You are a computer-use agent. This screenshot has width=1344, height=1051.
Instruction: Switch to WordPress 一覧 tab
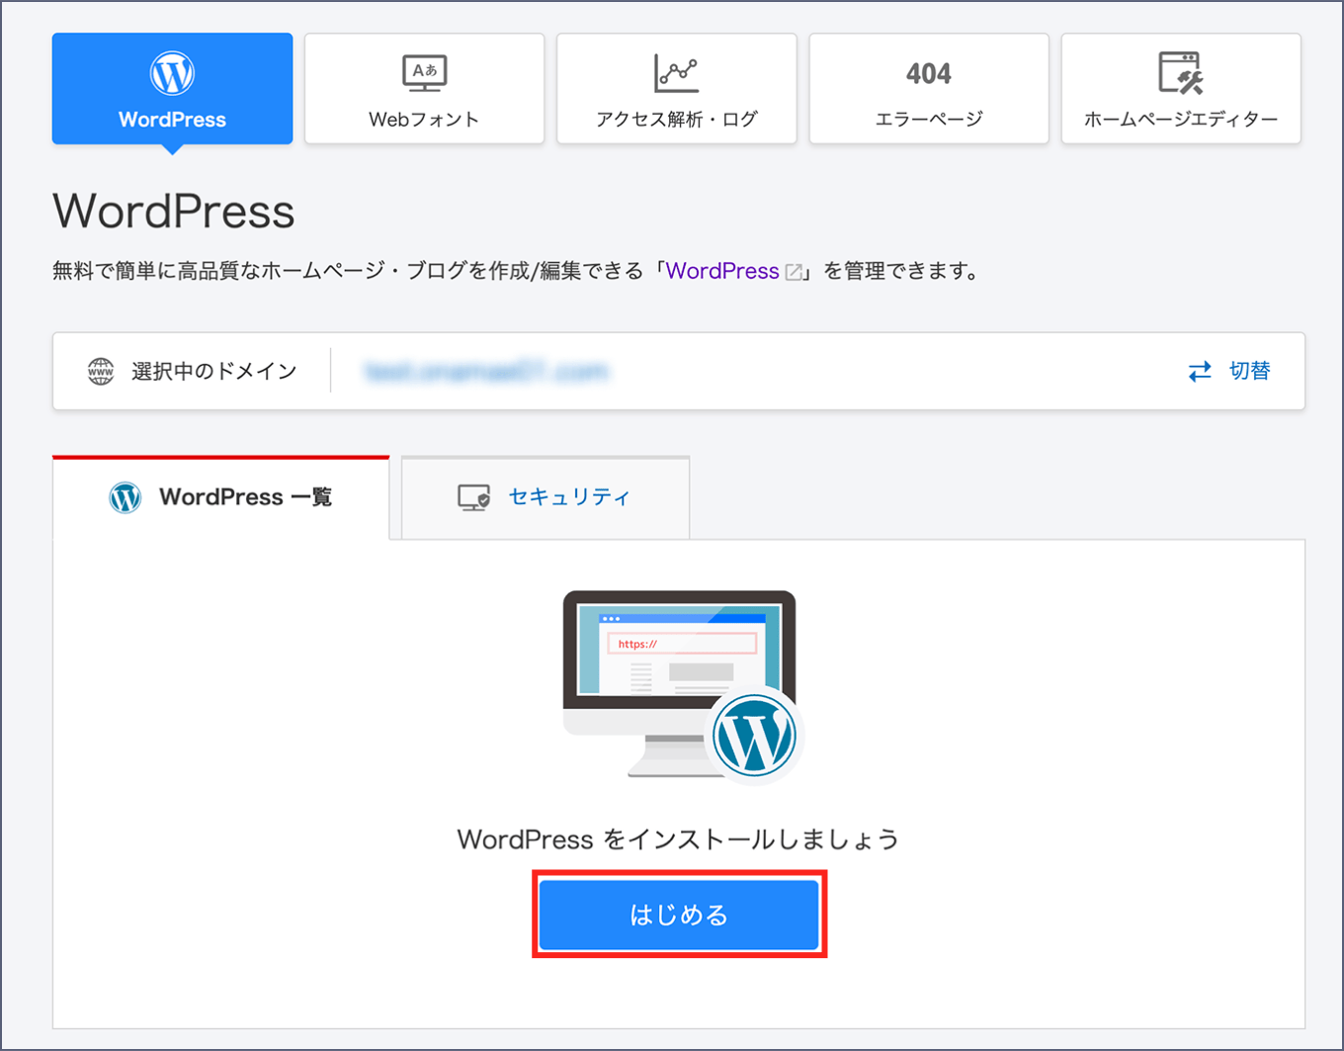tap(221, 497)
